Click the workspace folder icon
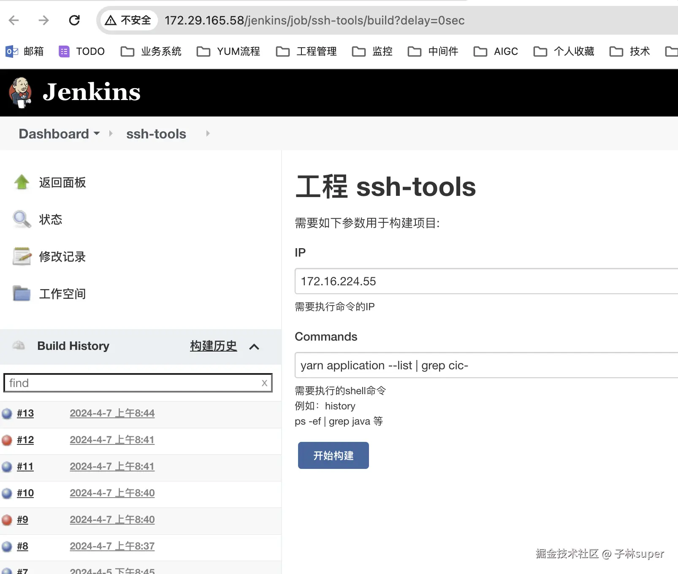The height and width of the screenshot is (574, 678). [x=22, y=293]
